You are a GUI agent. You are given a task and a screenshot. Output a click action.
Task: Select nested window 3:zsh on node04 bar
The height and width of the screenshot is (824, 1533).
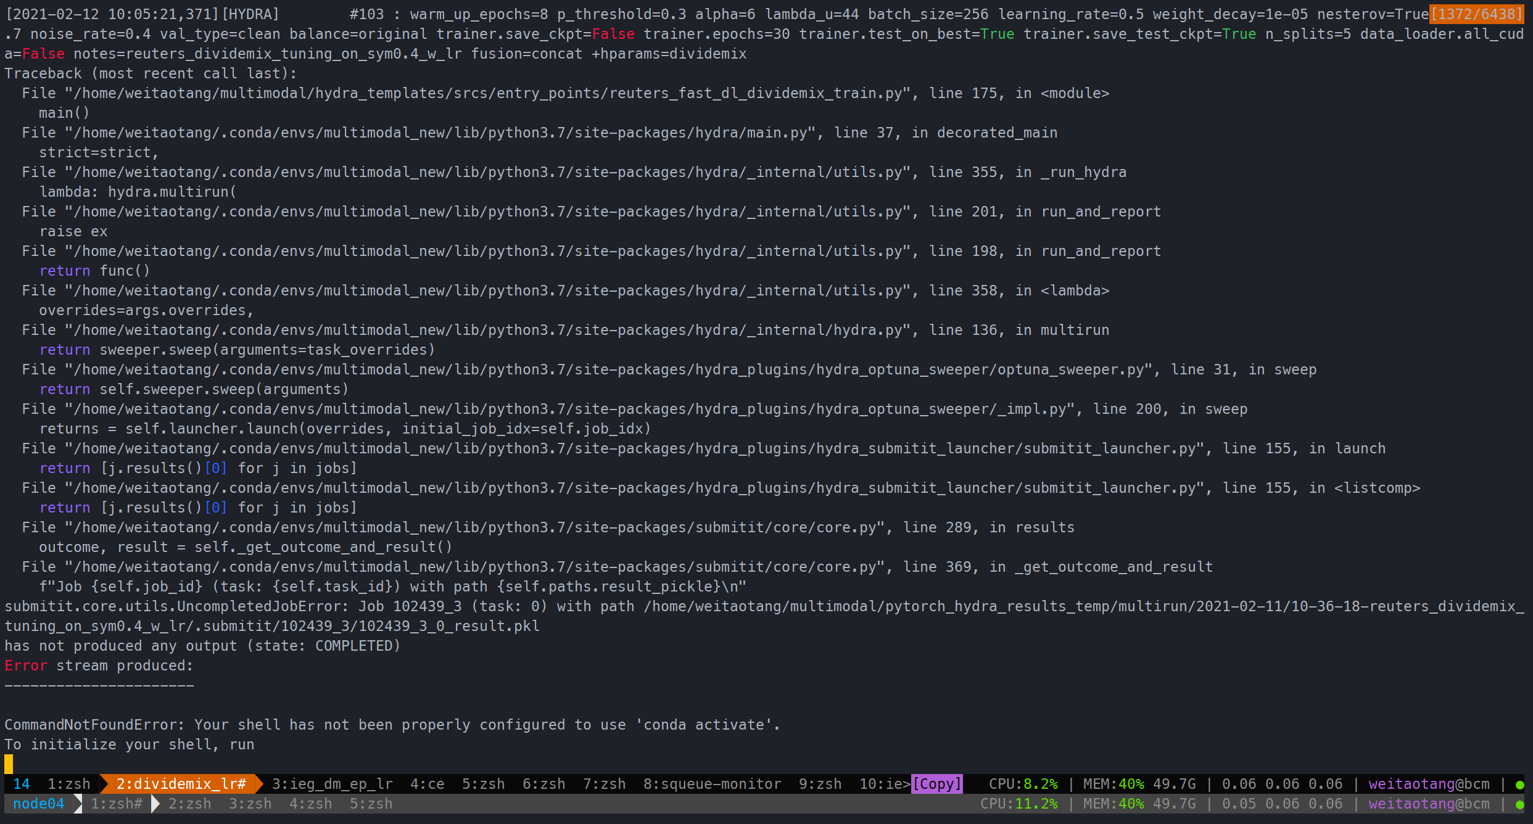tap(250, 804)
